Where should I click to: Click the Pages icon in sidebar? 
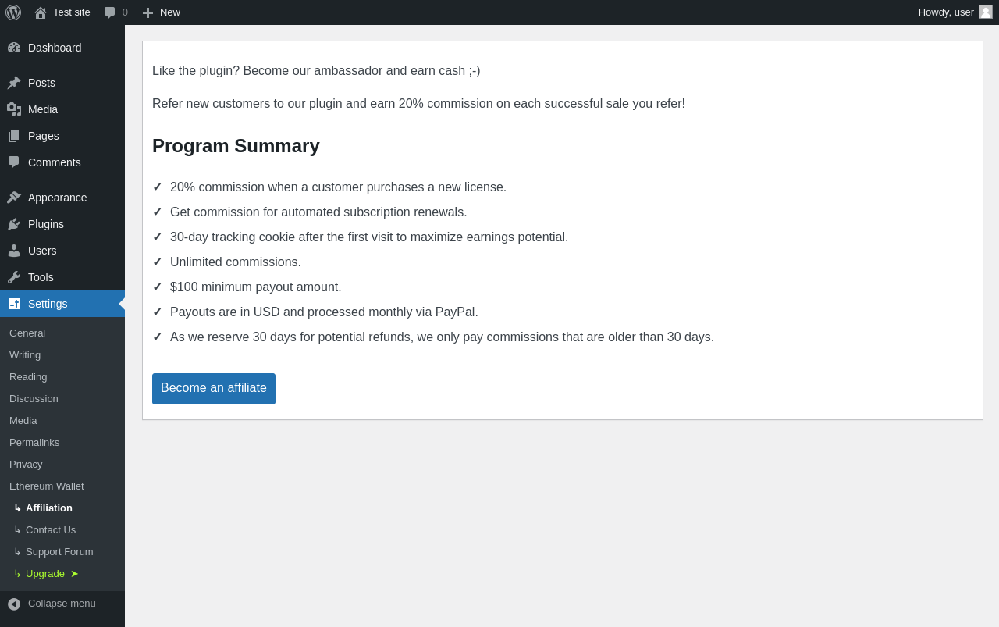14,136
